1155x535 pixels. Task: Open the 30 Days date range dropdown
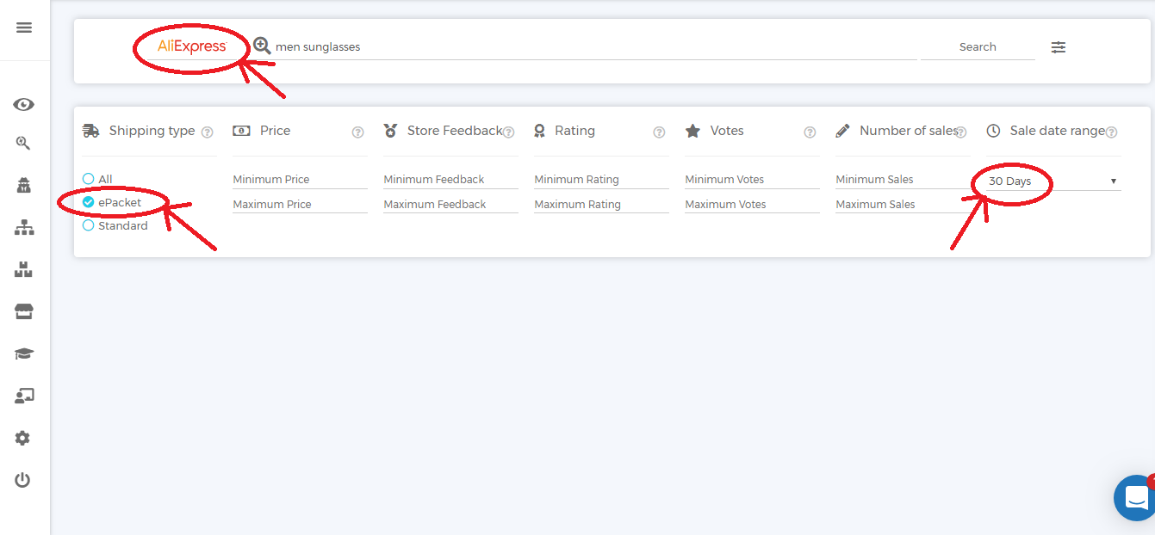[1053, 181]
